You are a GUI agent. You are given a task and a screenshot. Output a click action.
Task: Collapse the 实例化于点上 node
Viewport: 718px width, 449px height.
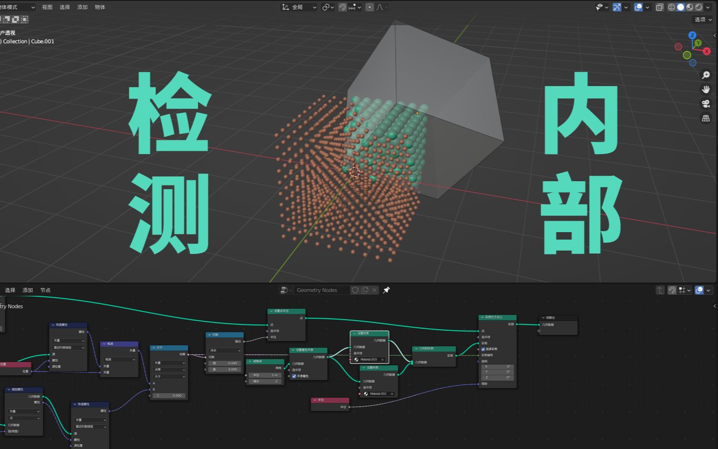[x=482, y=317]
